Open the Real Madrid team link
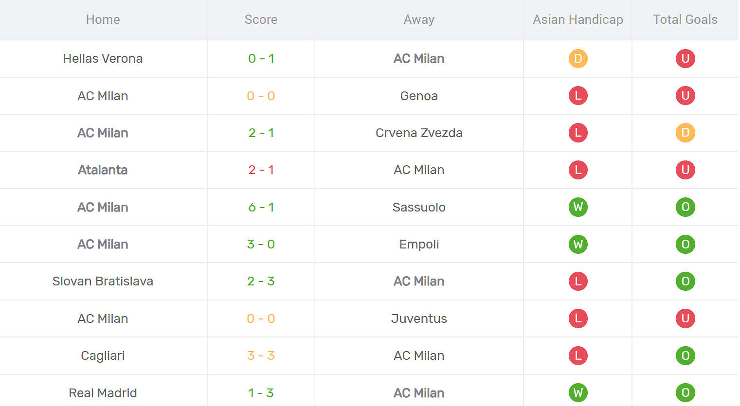The width and height of the screenshot is (740, 406). click(103, 393)
